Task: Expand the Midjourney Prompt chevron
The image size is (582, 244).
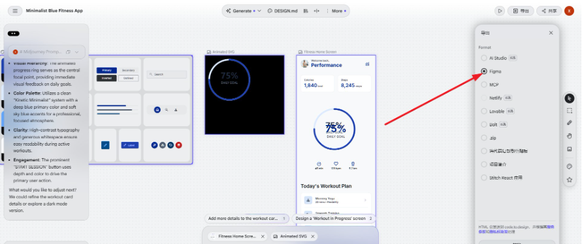Action: [x=77, y=52]
